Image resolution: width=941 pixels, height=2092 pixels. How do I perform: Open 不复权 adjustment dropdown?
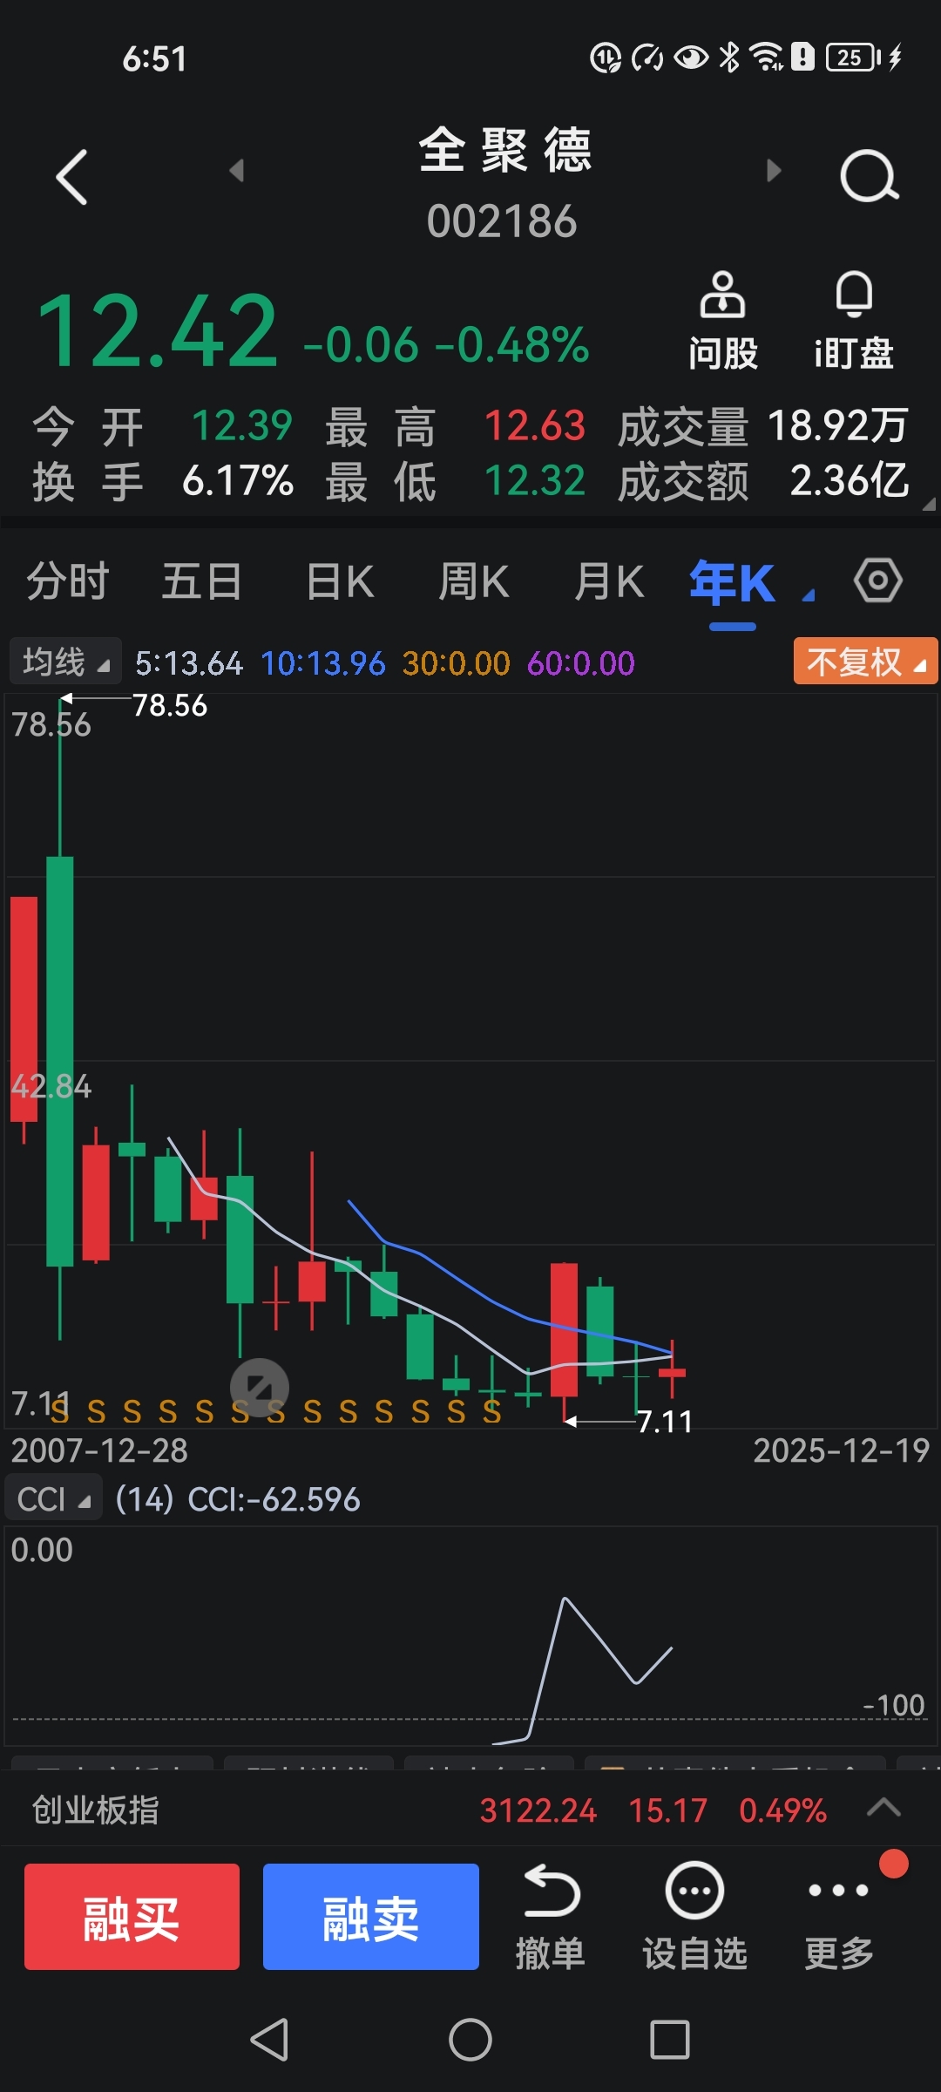click(864, 662)
